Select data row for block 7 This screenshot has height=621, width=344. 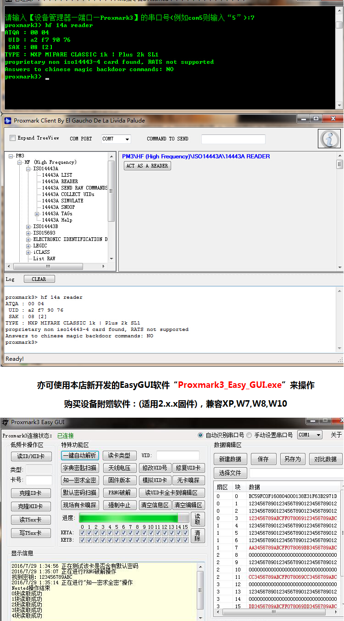277,548
